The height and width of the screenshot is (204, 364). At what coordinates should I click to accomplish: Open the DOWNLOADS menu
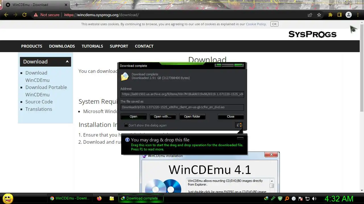pos(62,46)
